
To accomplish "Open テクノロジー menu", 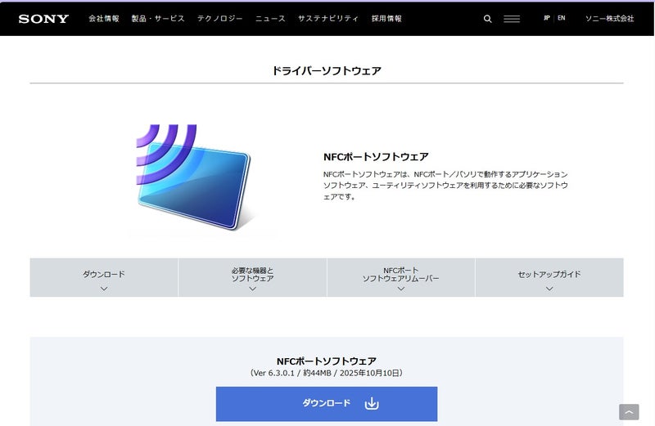I will (x=219, y=19).
